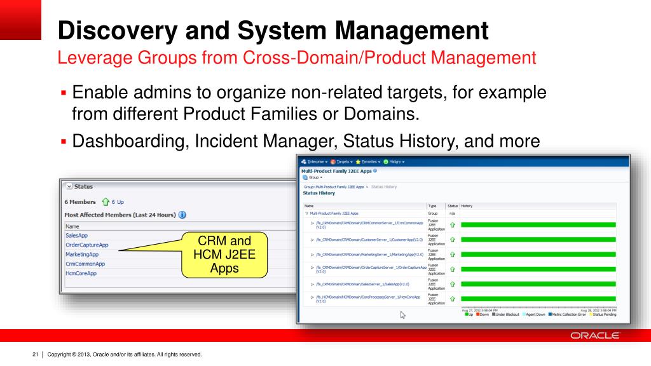The image size is (651, 366).
Task: Click the Metric Collection Error legend swatch
Action: [550, 315]
